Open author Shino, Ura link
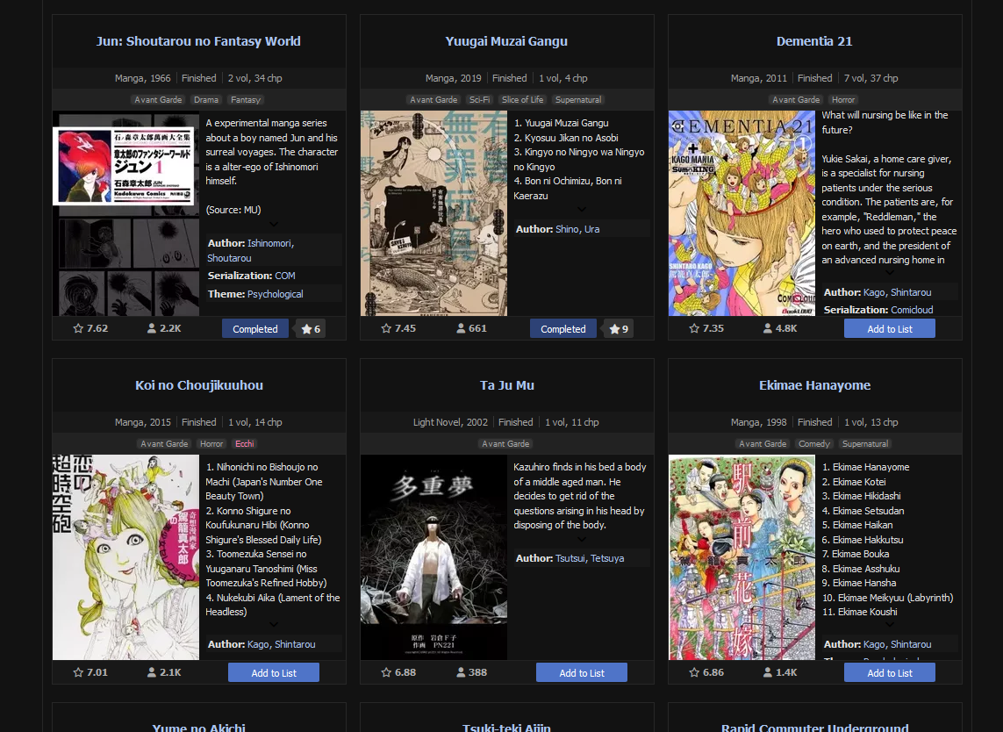 coord(577,229)
